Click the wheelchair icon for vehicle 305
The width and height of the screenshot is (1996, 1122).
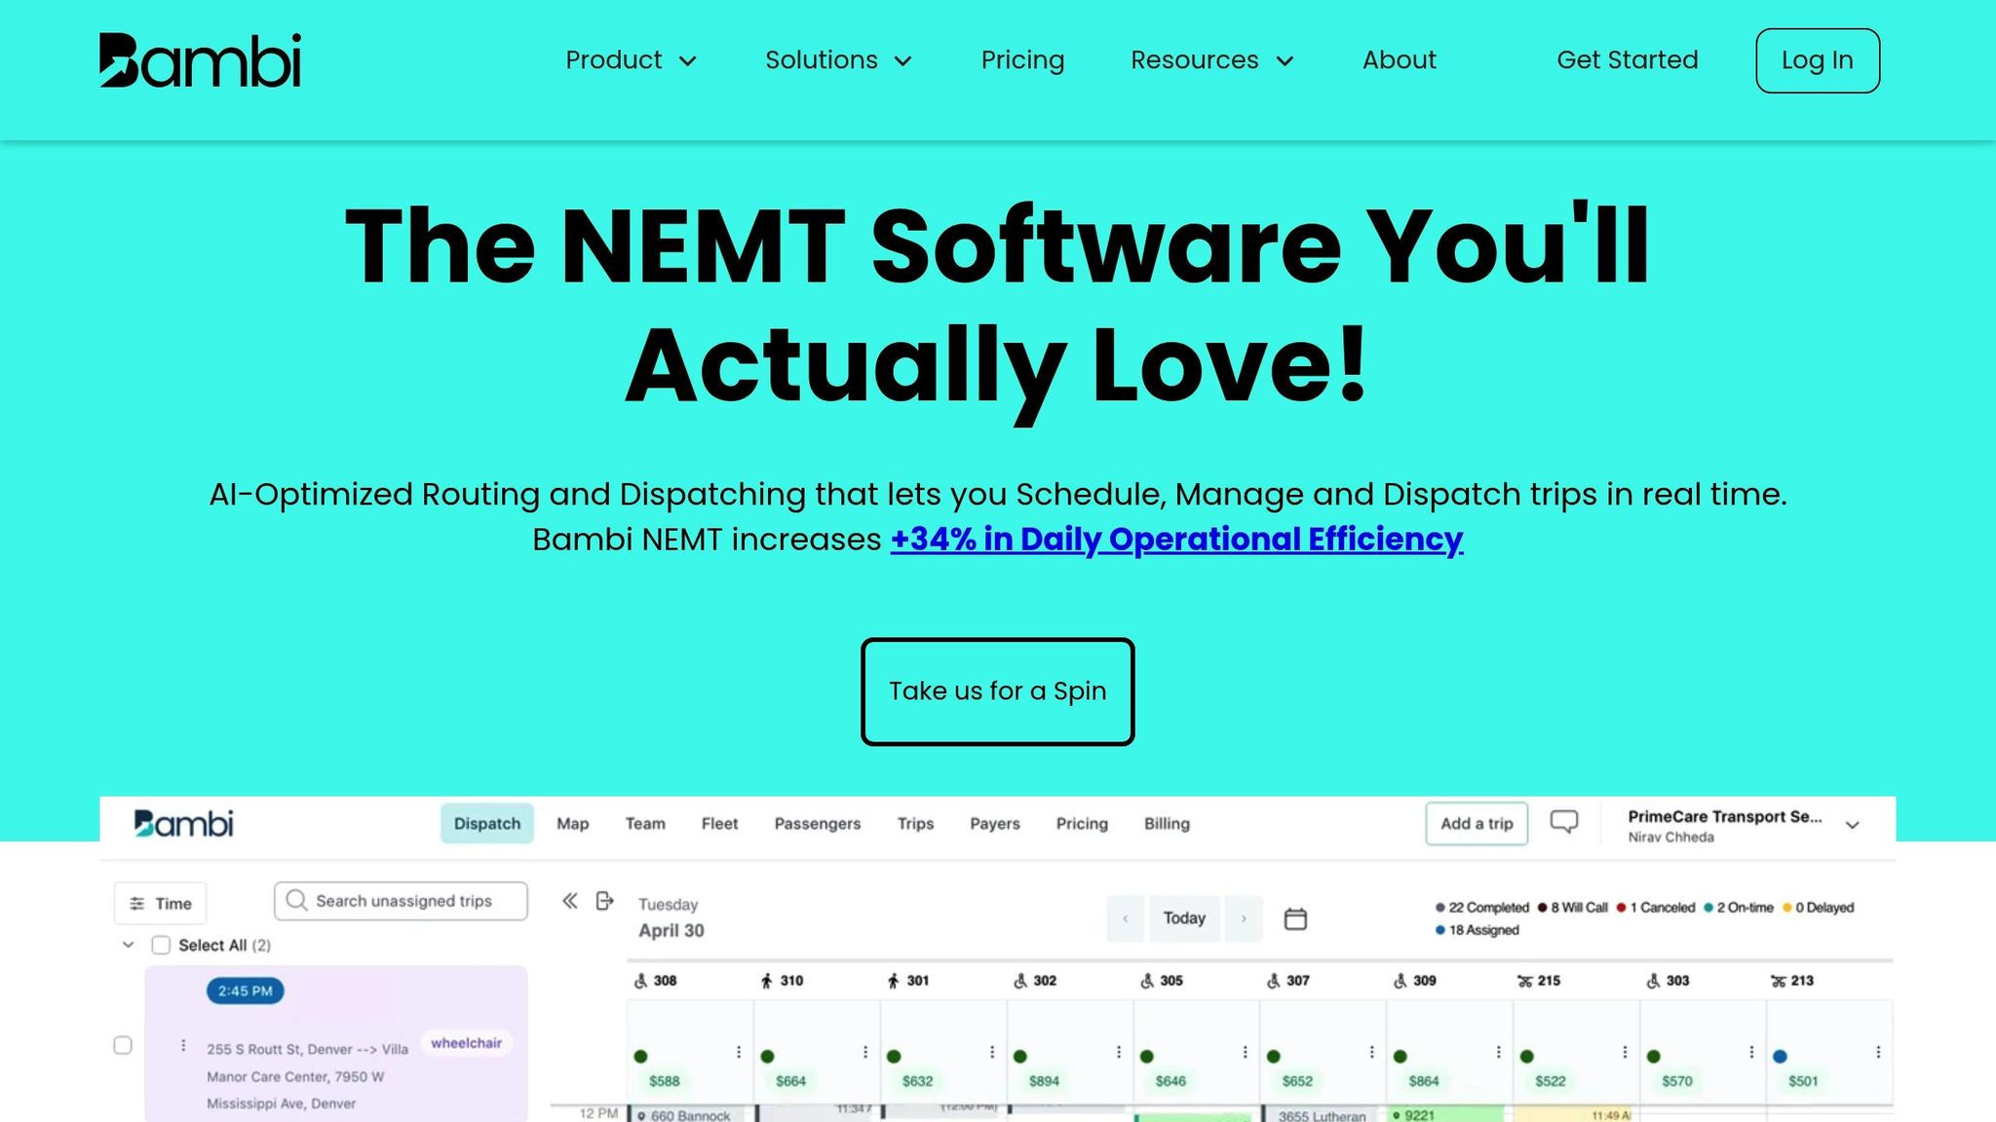pyautogui.click(x=1147, y=981)
